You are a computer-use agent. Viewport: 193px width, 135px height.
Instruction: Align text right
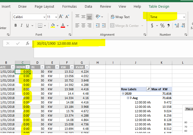click(x=89, y=26)
